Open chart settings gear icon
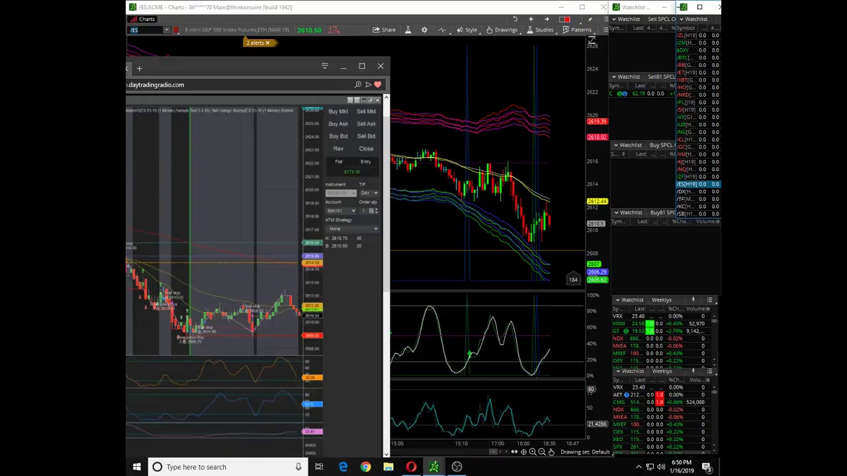The width and height of the screenshot is (847, 476). point(424,30)
